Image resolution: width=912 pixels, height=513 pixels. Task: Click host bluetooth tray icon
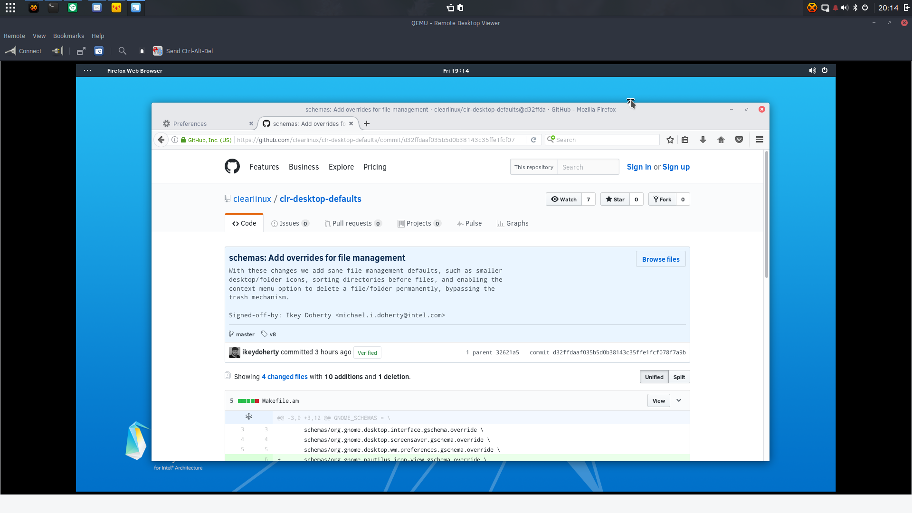point(855,8)
